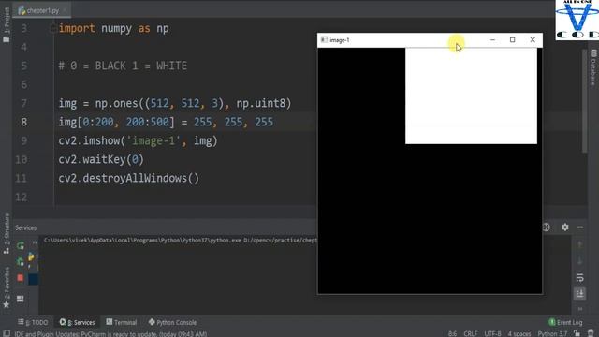Screen dimensions: 599x337
Task: Open the Python 3.7 interpreter selector
Action: [552, 334]
